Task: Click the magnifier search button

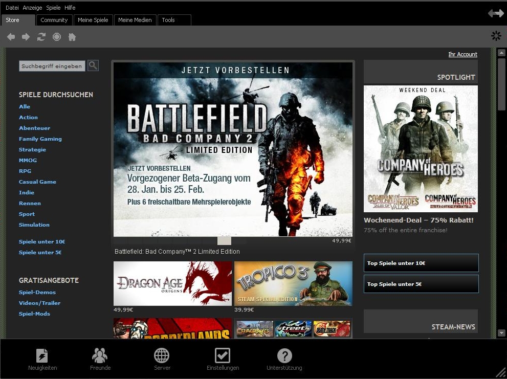Action: pyautogui.click(x=93, y=65)
